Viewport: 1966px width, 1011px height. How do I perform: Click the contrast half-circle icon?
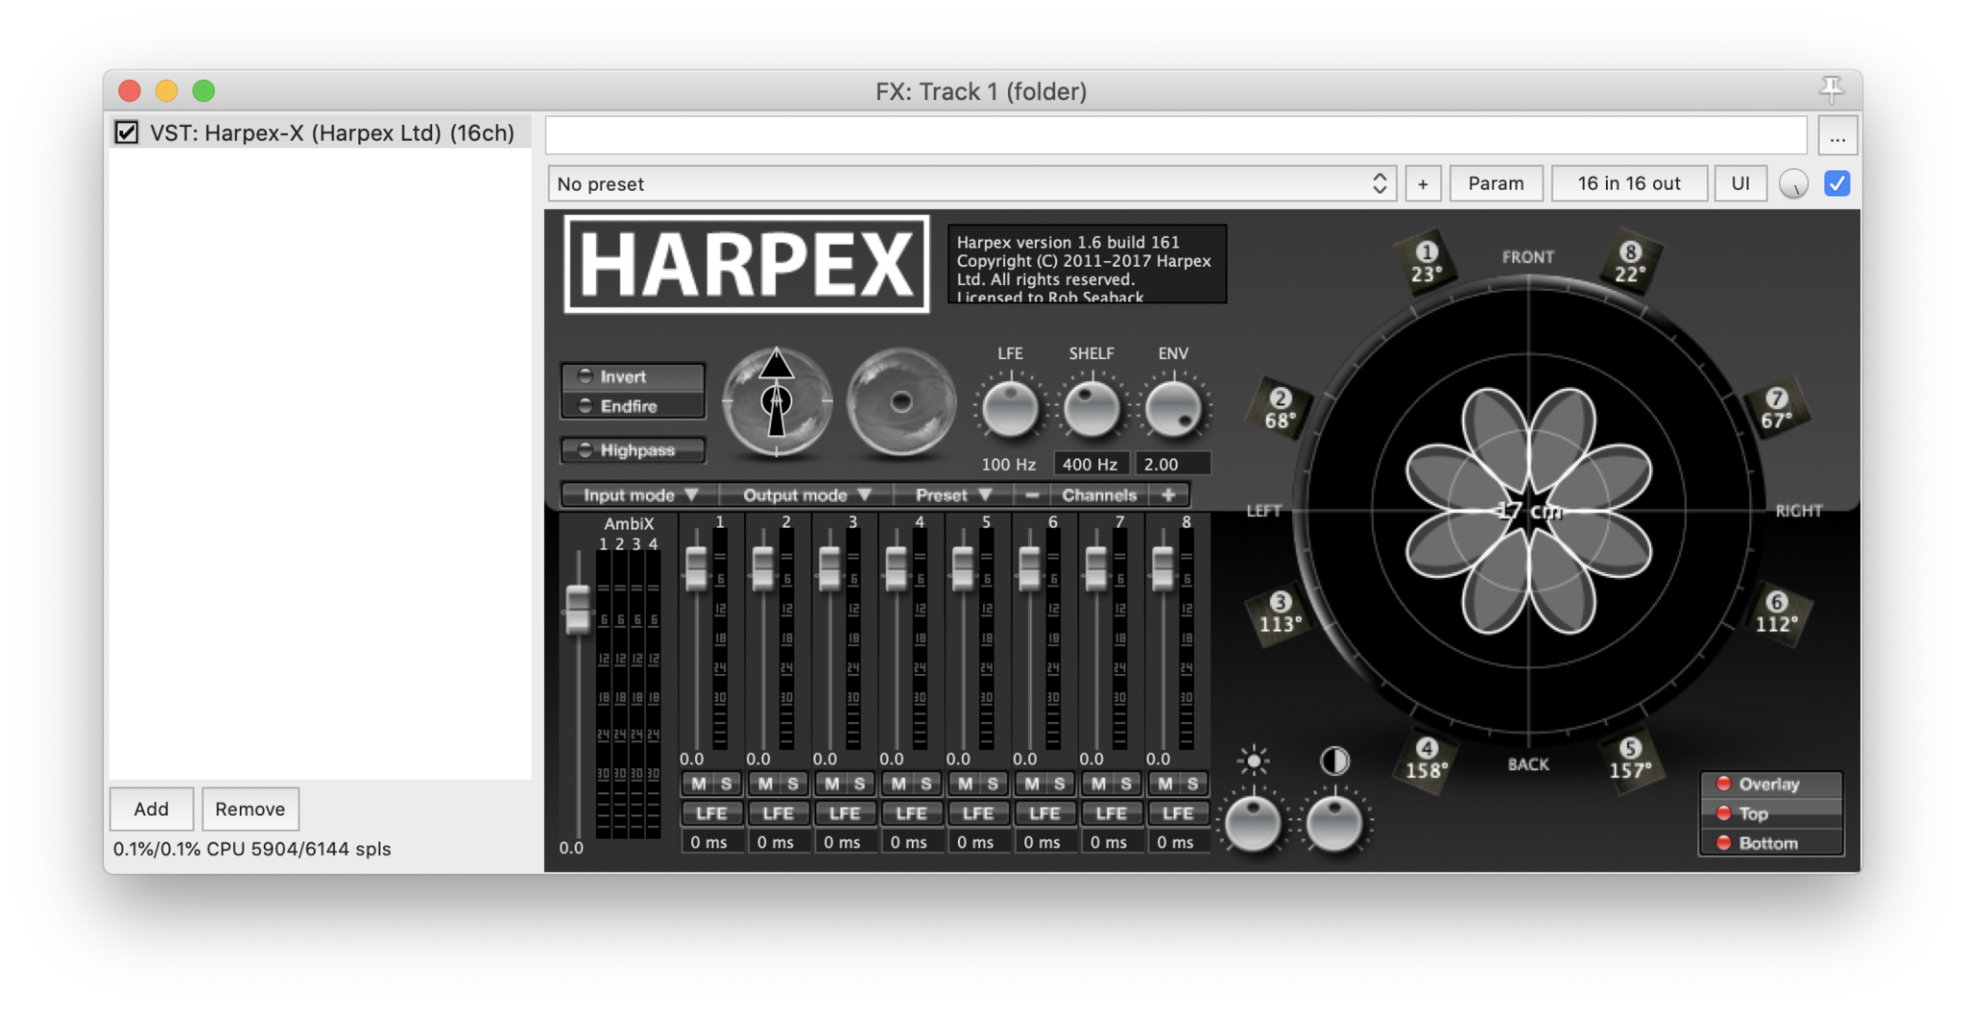point(1334,761)
